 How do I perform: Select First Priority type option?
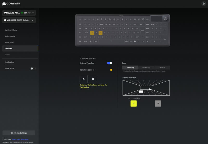pos(146,67)
